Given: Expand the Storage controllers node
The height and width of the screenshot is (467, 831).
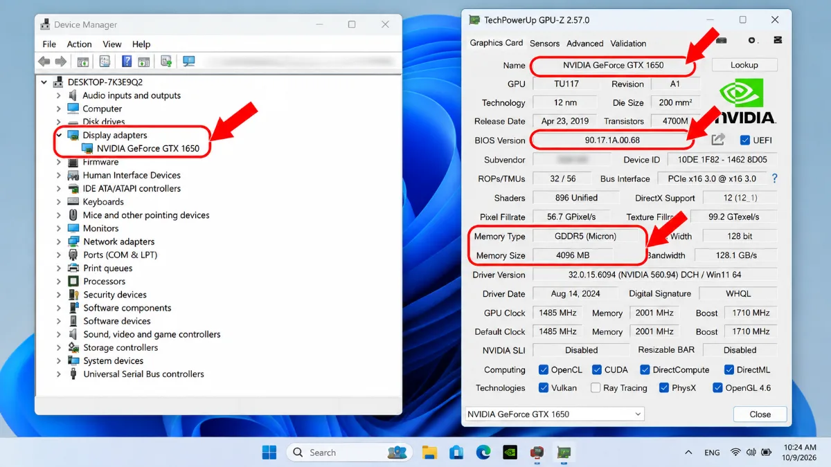Looking at the screenshot, I should coord(59,348).
